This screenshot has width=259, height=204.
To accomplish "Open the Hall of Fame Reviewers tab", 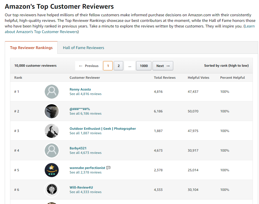I will [x=84, y=48].
